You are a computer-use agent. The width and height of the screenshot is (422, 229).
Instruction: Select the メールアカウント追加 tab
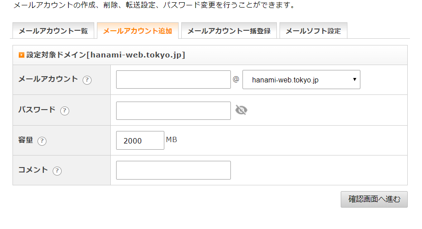(x=138, y=31)
